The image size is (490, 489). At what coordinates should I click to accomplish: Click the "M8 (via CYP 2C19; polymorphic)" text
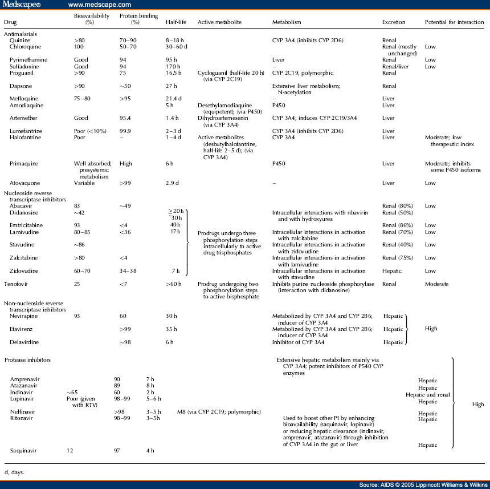219,412
